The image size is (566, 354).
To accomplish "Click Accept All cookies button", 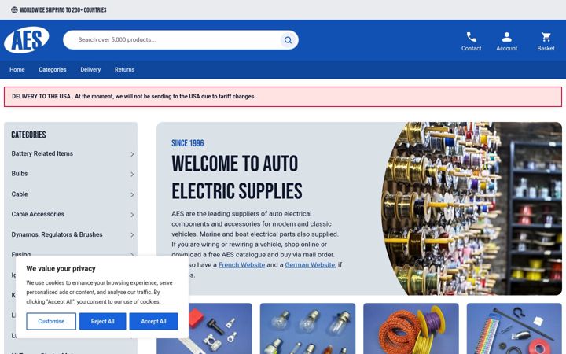I will [x=153, y=321].
